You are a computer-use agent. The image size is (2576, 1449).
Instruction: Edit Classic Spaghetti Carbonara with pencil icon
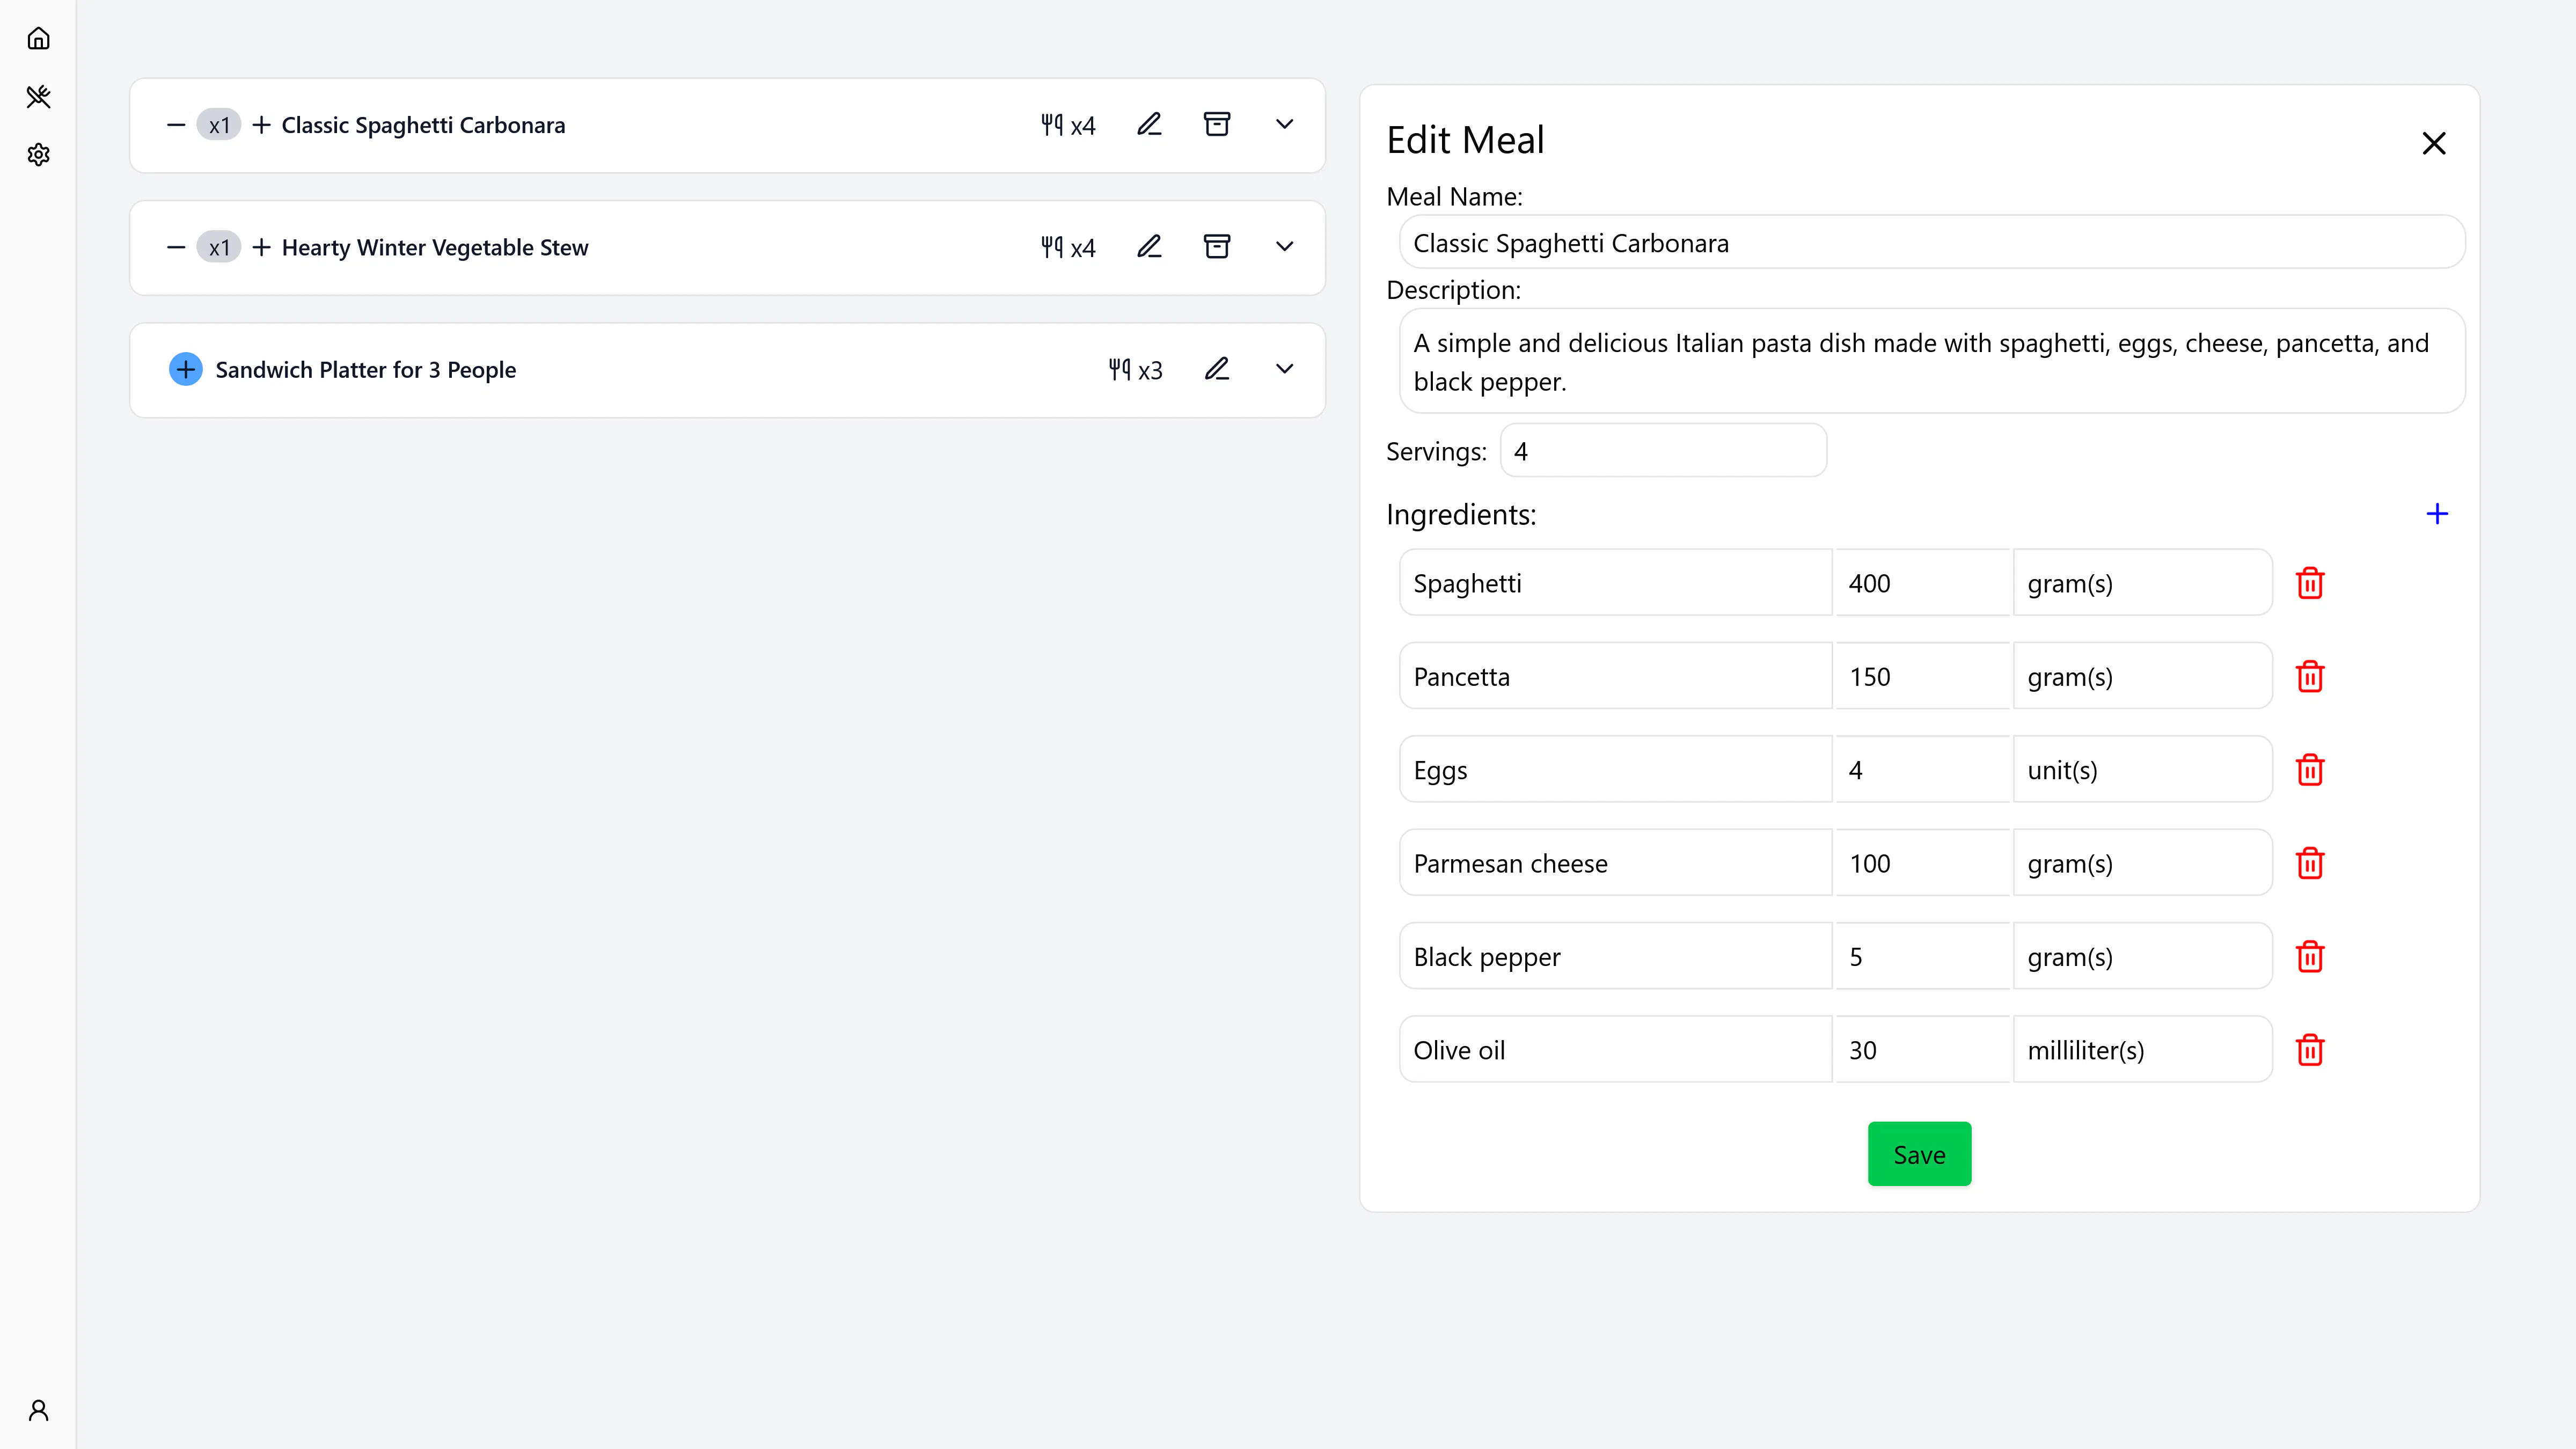click(x=1149, y=124)
